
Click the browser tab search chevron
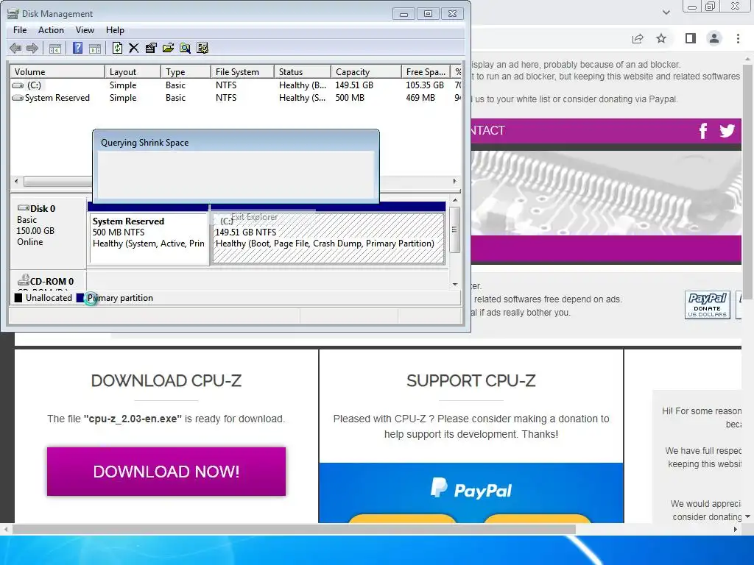[x=666, y=13]
